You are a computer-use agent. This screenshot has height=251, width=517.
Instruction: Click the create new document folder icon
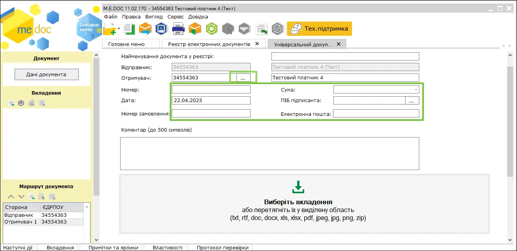coord(110,29)
